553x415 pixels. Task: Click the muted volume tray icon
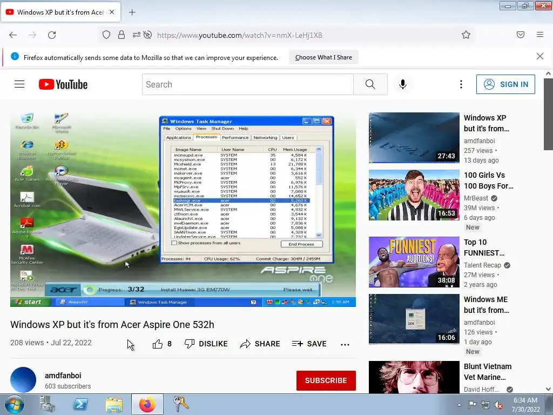tap(498, 405)
